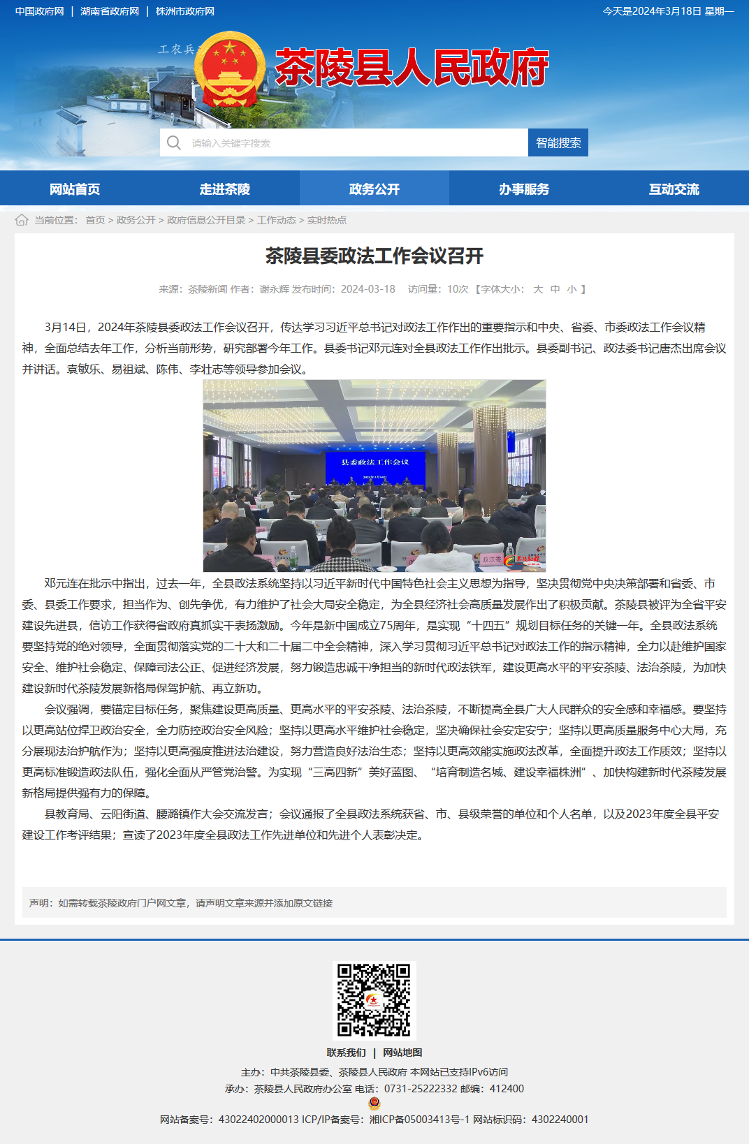
Task: Go to 实时热点 in the breadcrumb
Action: [327, 220]
